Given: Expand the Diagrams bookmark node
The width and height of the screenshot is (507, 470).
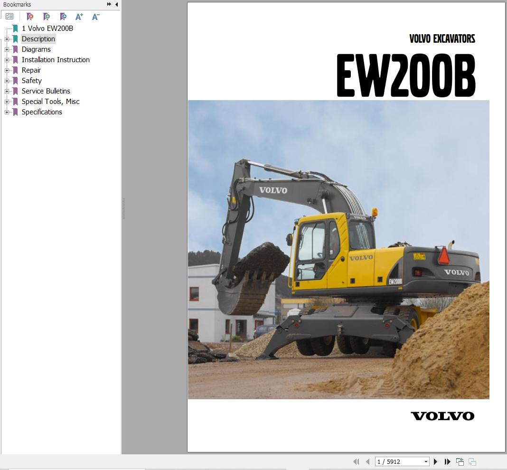Looking at the screenshot, I should point(7,49).
